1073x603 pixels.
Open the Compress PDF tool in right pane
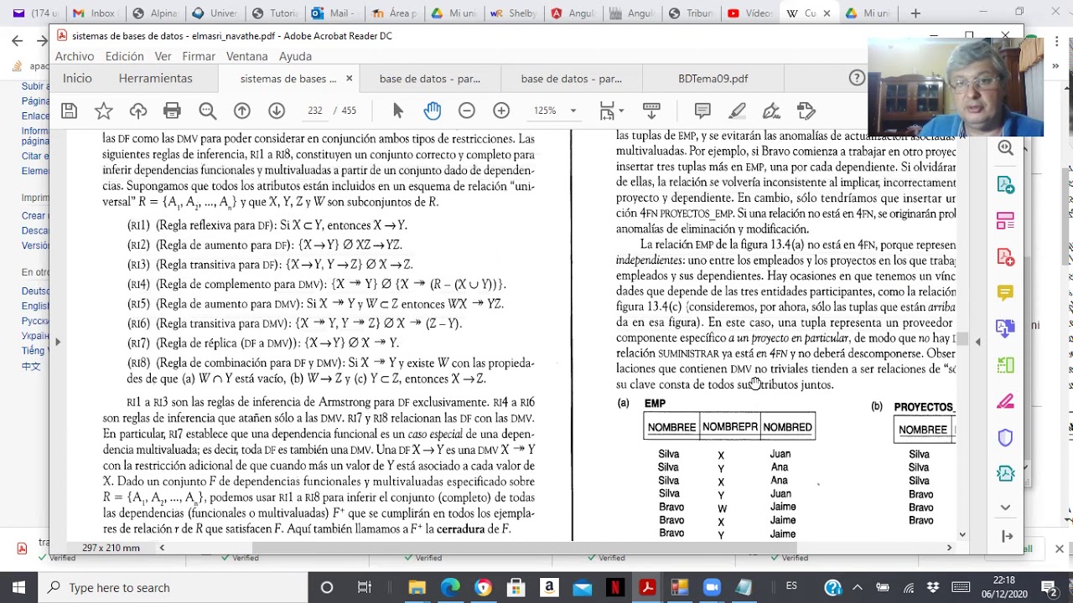click(x=1005, y=473)
